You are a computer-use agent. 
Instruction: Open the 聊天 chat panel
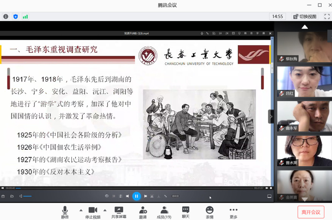pos(186,212)
